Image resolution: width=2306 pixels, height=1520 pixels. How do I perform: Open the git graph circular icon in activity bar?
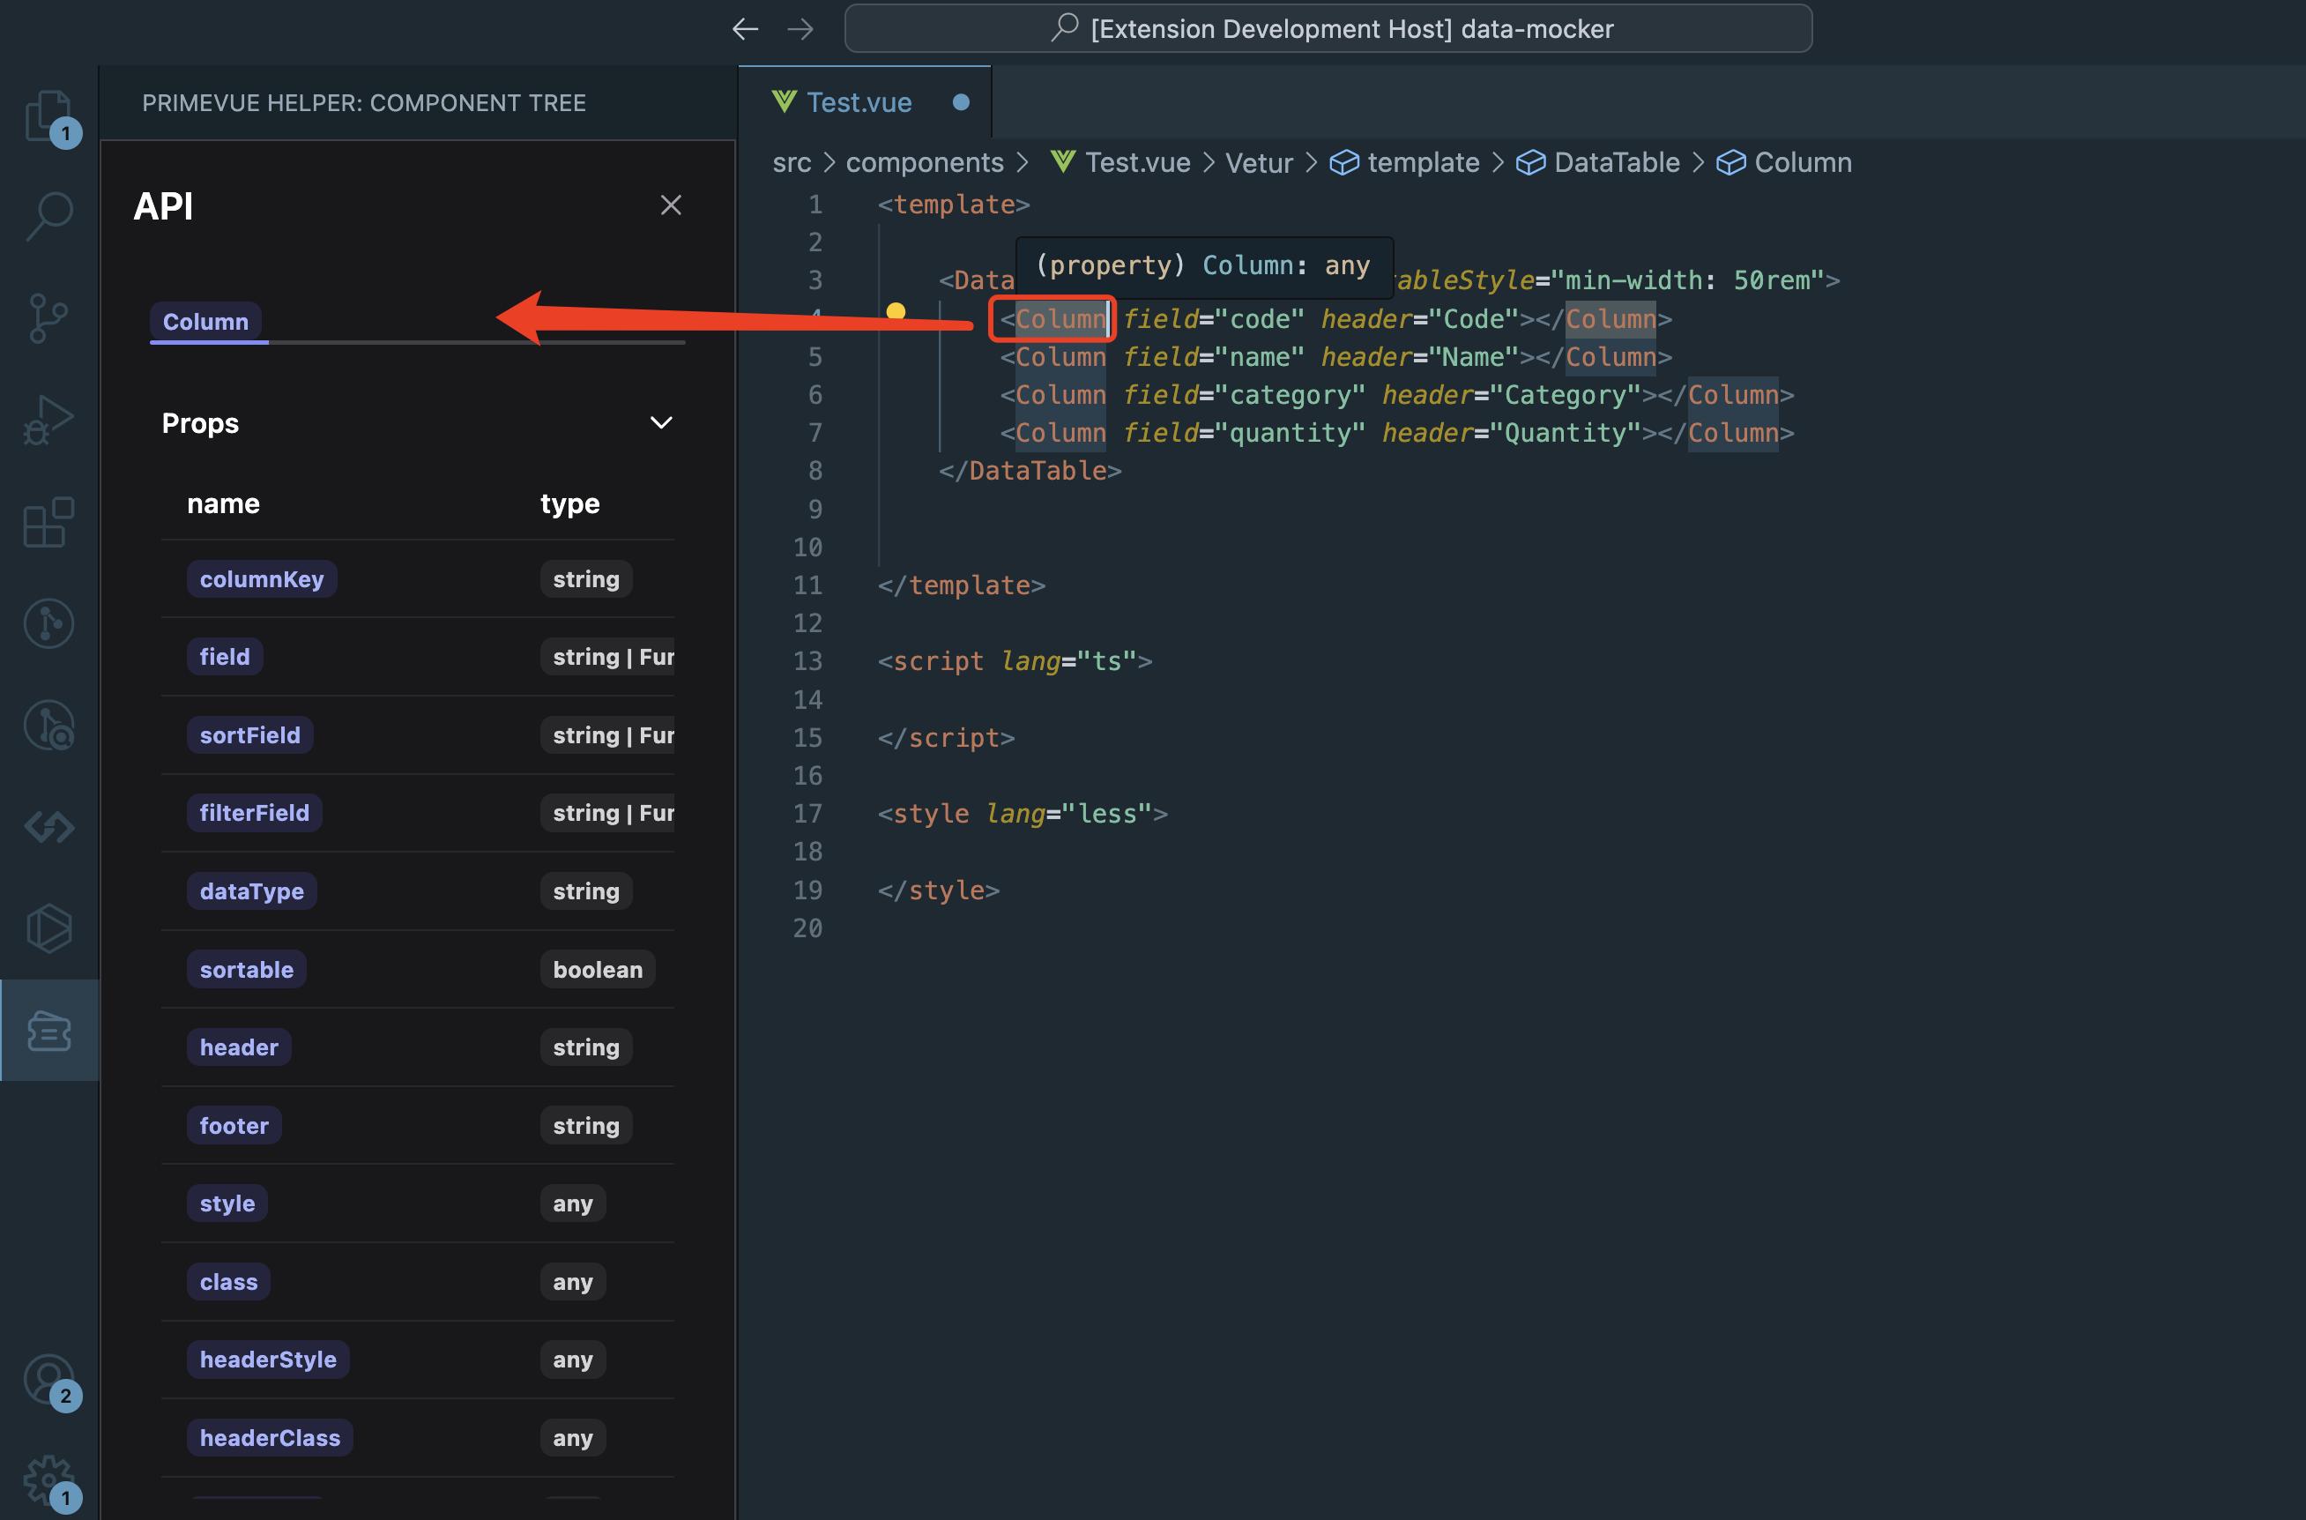pyautogui.click(x=48, y=623)
